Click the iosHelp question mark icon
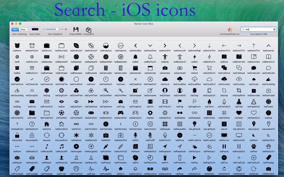 (268, 113)
